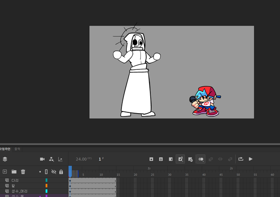This screenshot has width=280, height=197.
Task: Click the layer type icon beside 다리
Action: (7, 180)
